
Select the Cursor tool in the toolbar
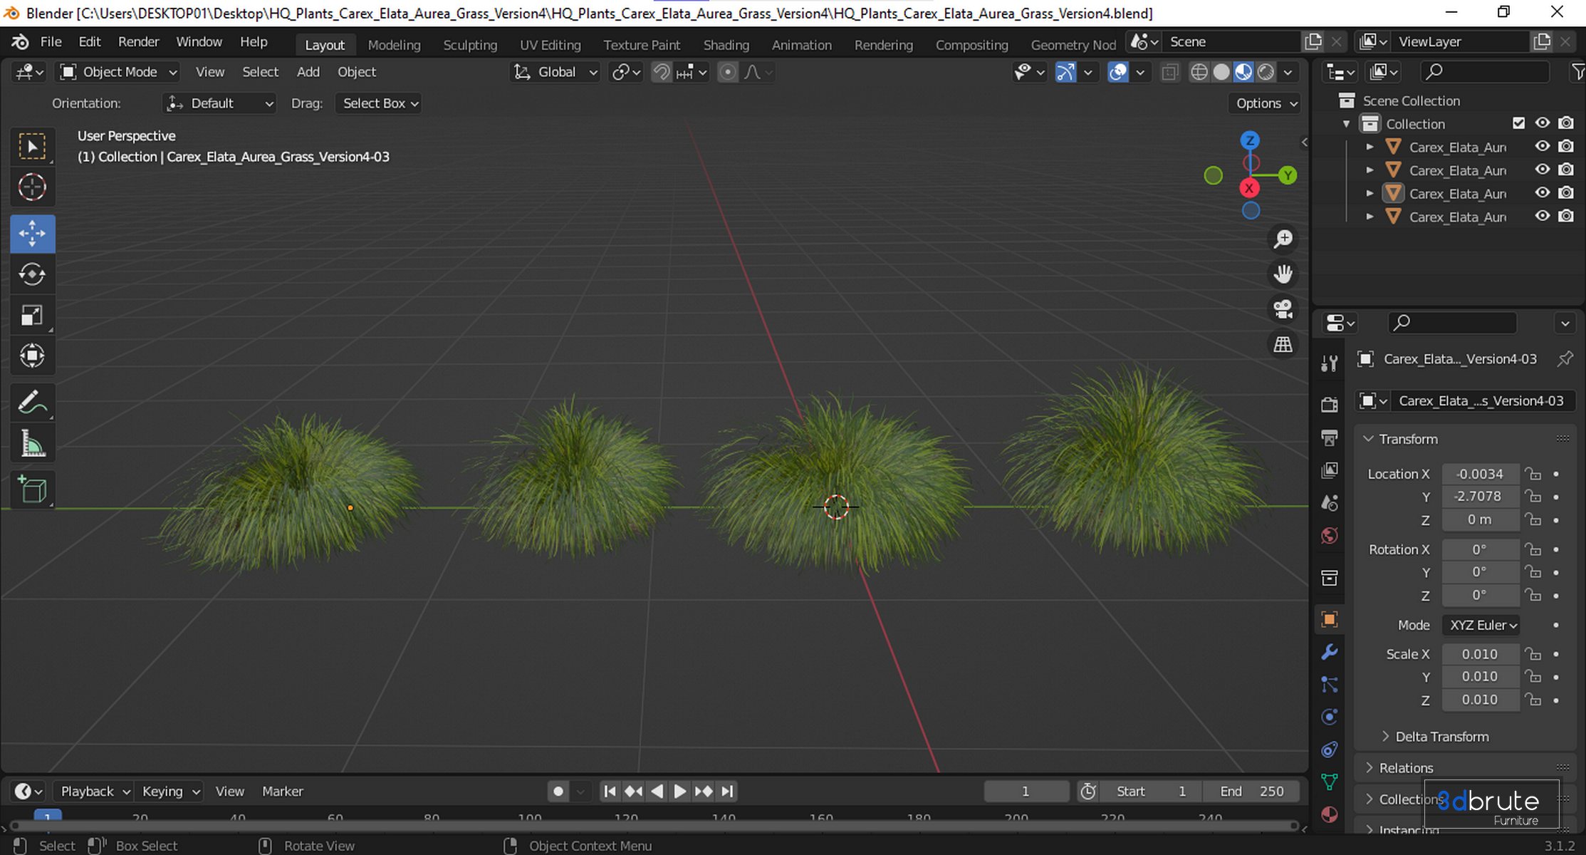click(x=32, y=187)
